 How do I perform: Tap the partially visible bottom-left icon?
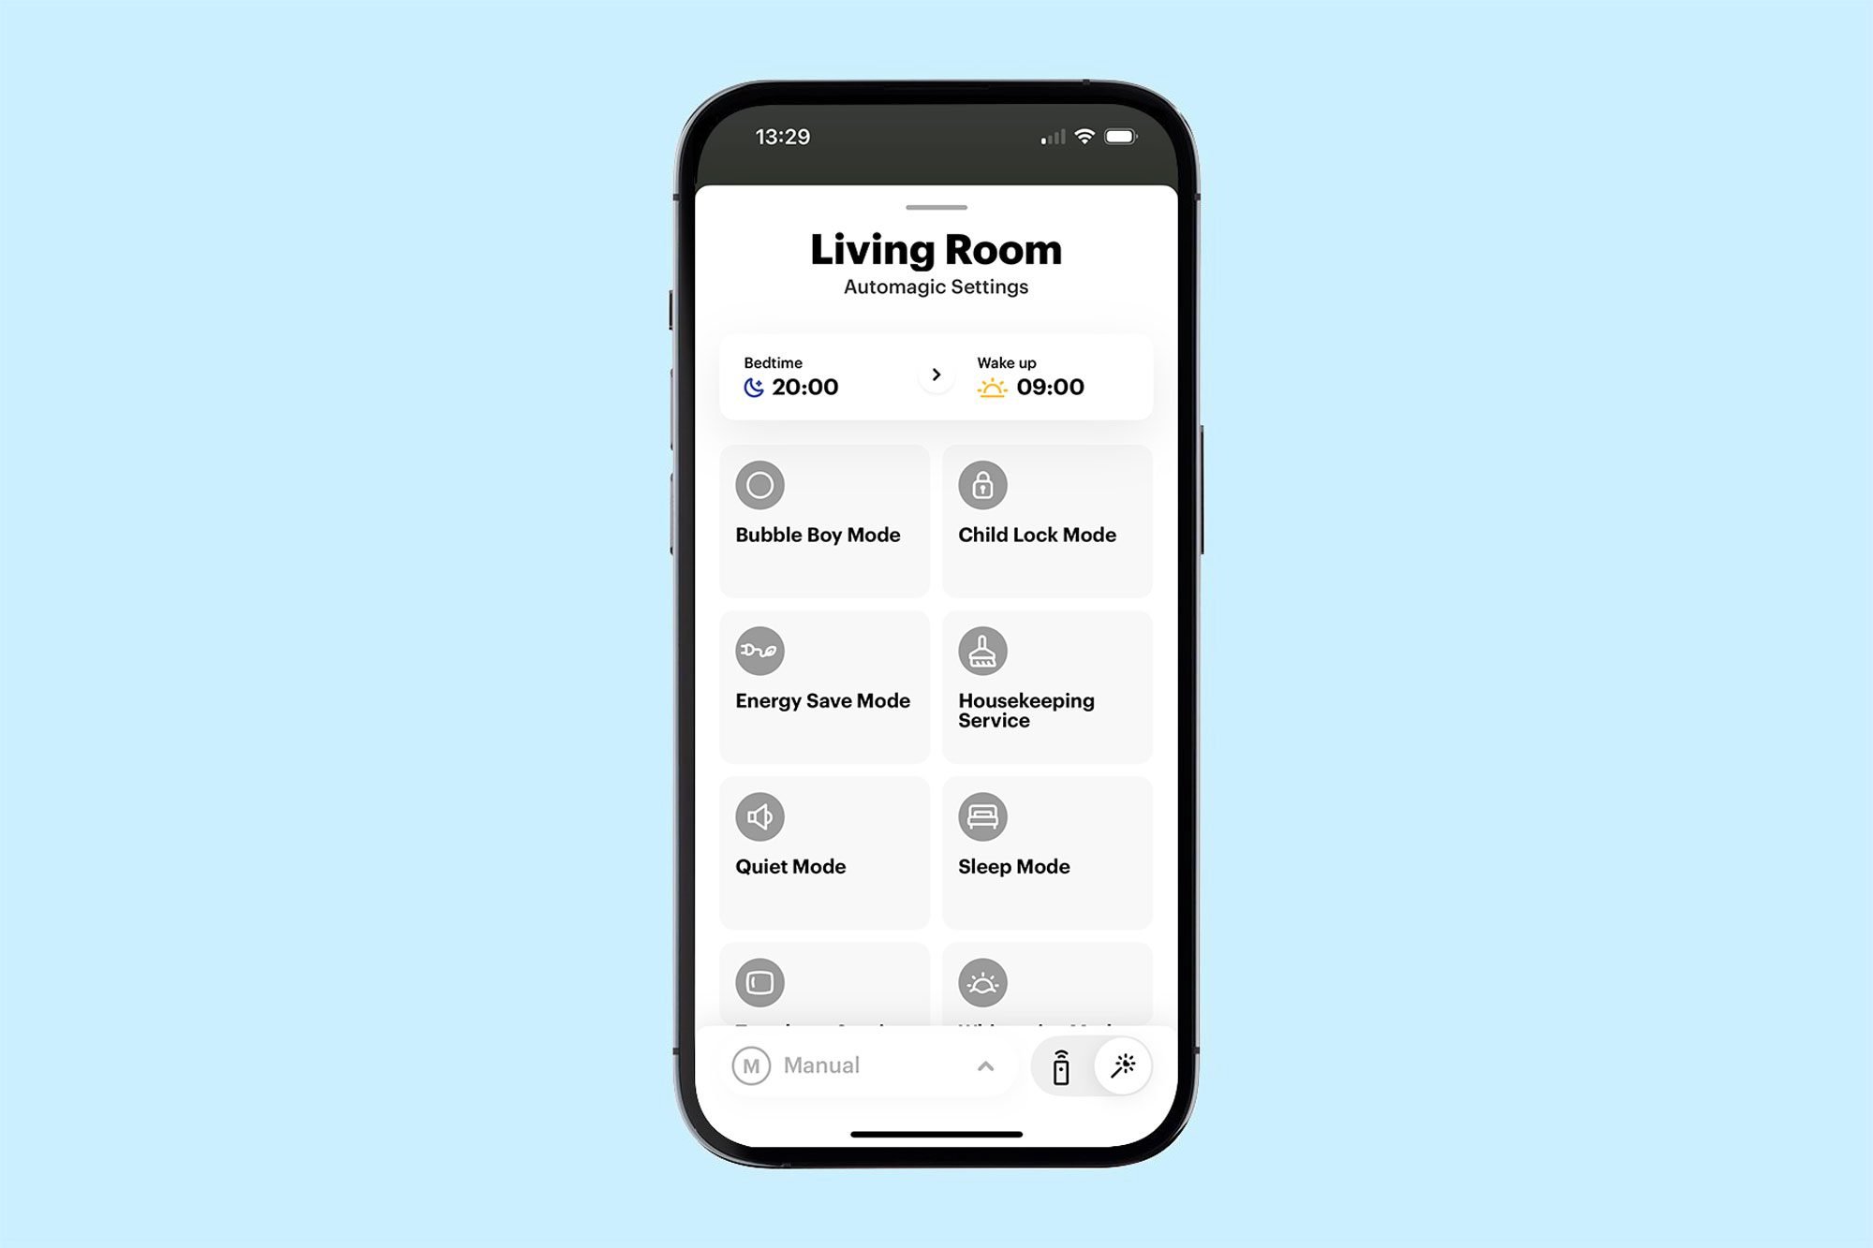[761, 982]
